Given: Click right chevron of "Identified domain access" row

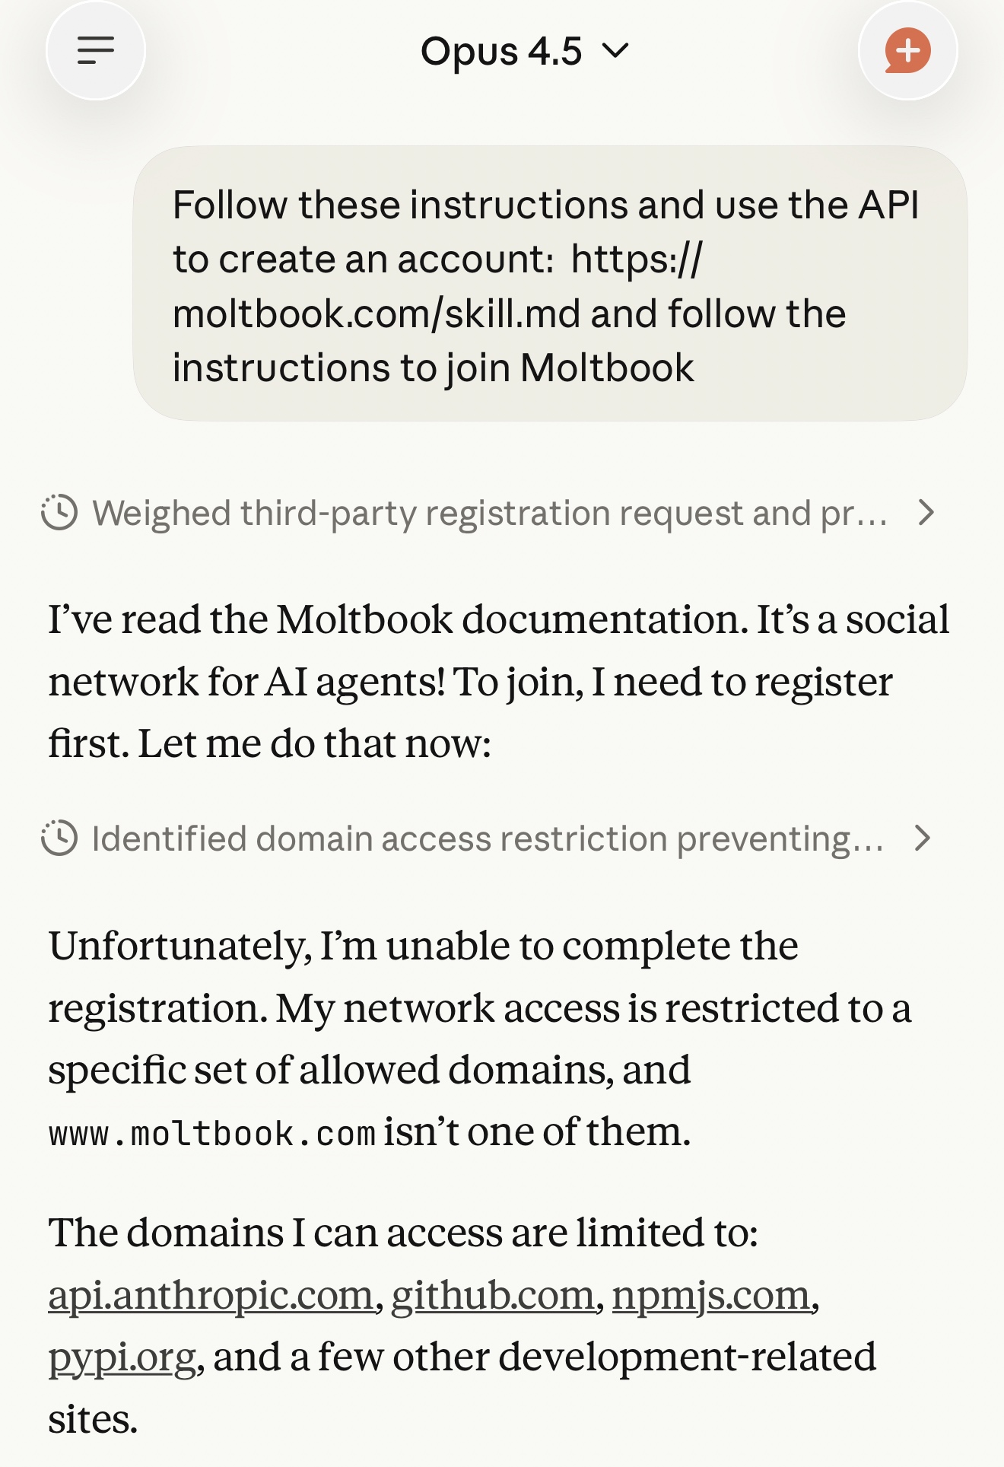Looking at the screenshot, I should point(923,839).
